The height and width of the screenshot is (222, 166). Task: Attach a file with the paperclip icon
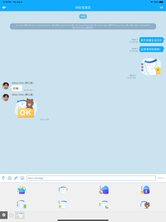tap(16, 178)
